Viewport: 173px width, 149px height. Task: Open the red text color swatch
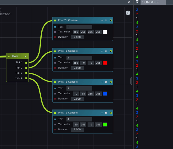[105, 63]
